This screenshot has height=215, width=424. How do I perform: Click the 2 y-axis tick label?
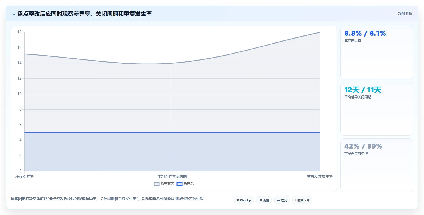pos(20,156)
